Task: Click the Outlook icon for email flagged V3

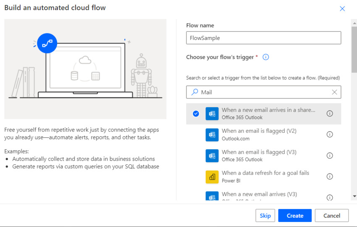Action: pyautogui.click(x=212, y=156)
